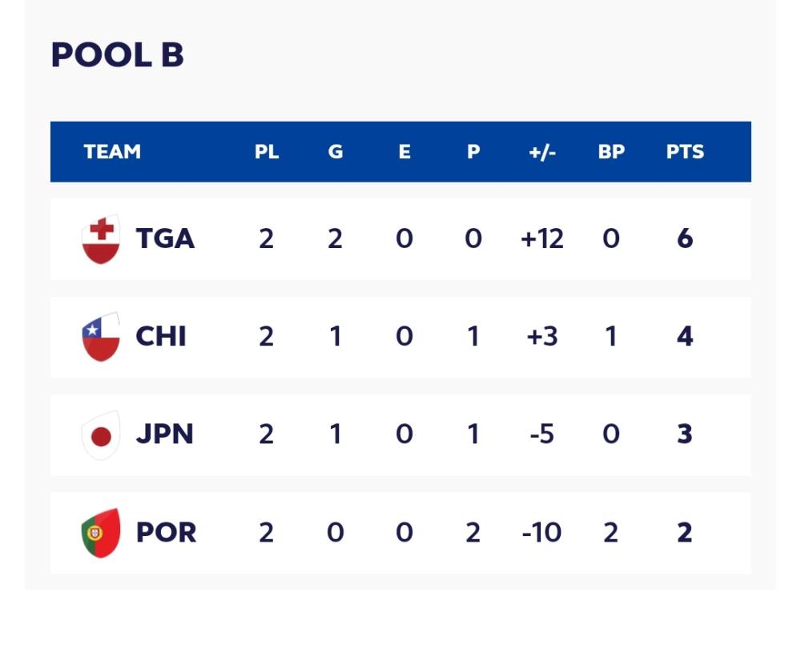Viewport: 801px width, 656px height.
Task: Click the PL column header
Action: point(267,152)
